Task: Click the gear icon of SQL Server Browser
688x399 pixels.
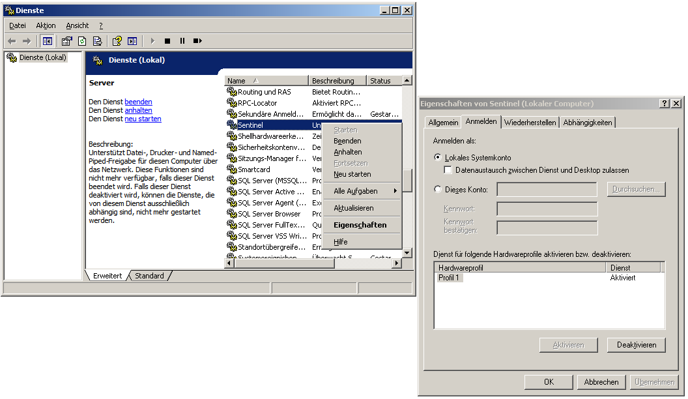Action: tap(232, 214)
